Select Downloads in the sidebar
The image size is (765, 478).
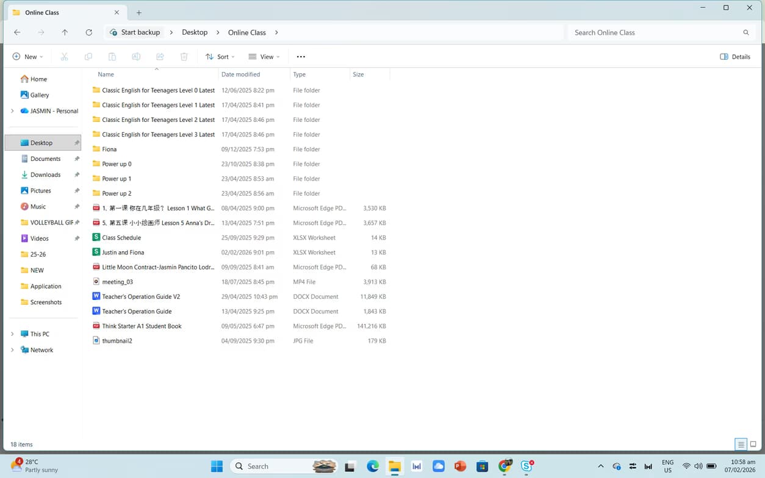point(45,174)
